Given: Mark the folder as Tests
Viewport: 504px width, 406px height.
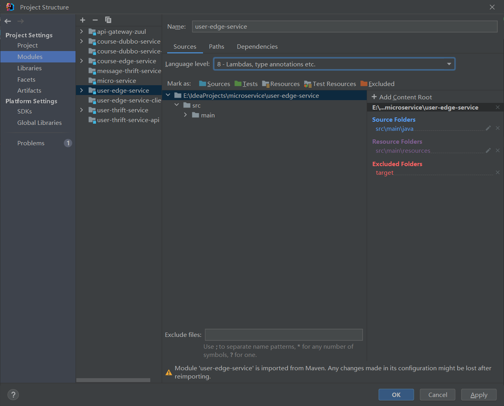Looking at the screenshot, I should [246, 84].
